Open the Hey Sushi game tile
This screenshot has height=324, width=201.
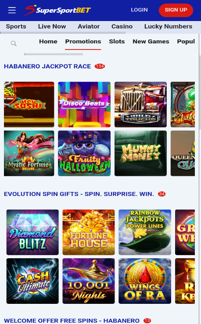point(29,104)
